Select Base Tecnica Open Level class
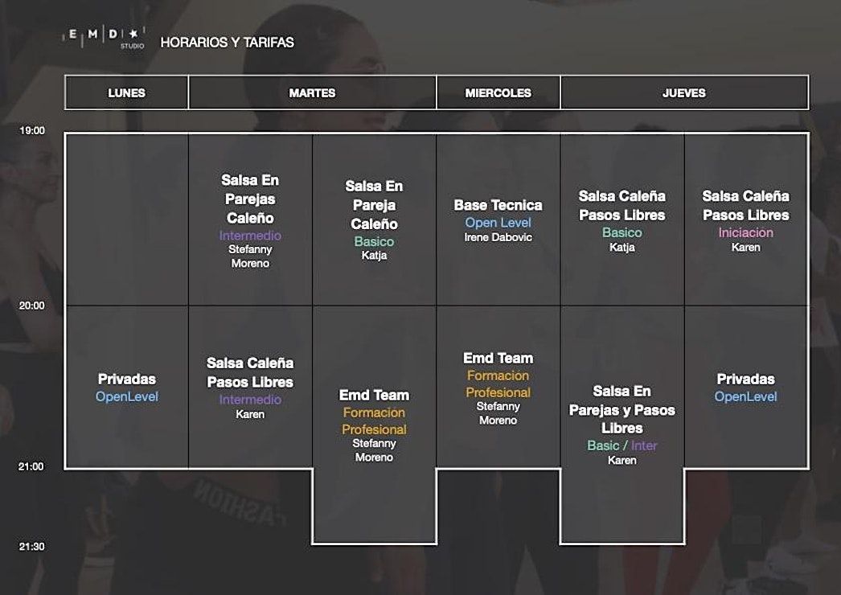This screenshot has width=841, height=595. pos(498,220)
